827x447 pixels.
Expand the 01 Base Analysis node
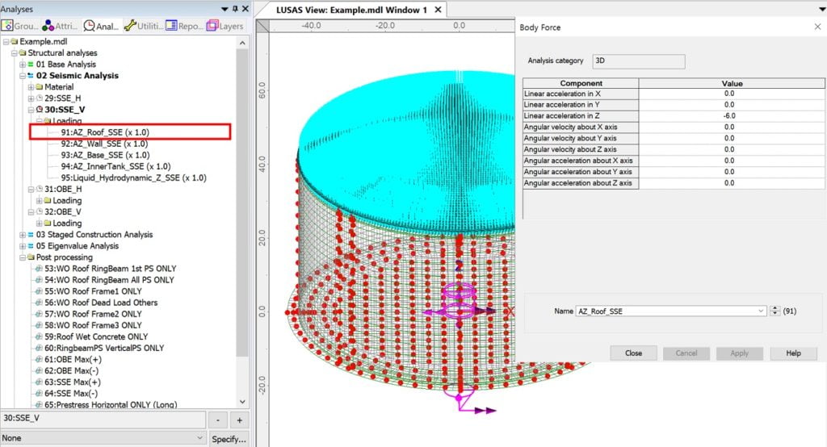pyautogui.click(x=23, y=65)
